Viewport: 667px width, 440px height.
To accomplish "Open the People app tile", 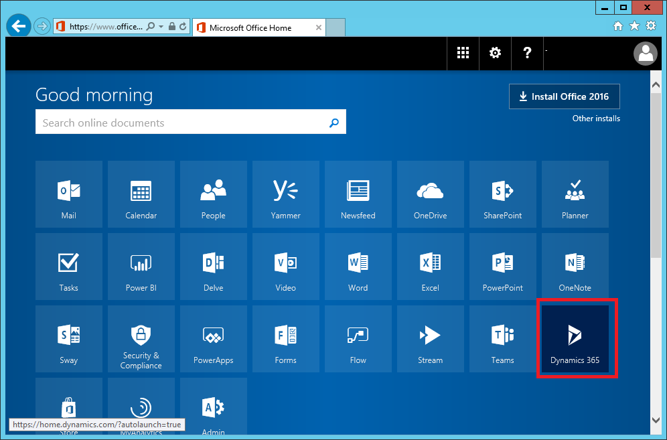I will (214, 194).
